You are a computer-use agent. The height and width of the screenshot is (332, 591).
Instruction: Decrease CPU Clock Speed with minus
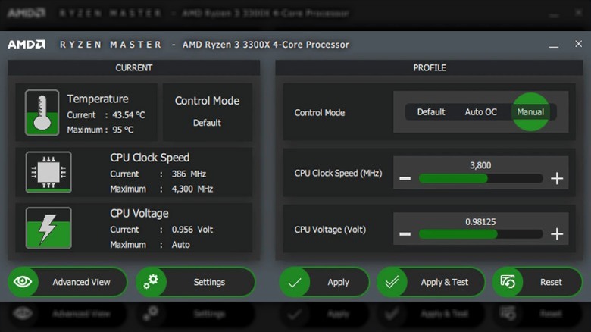(x=405, y=178)
